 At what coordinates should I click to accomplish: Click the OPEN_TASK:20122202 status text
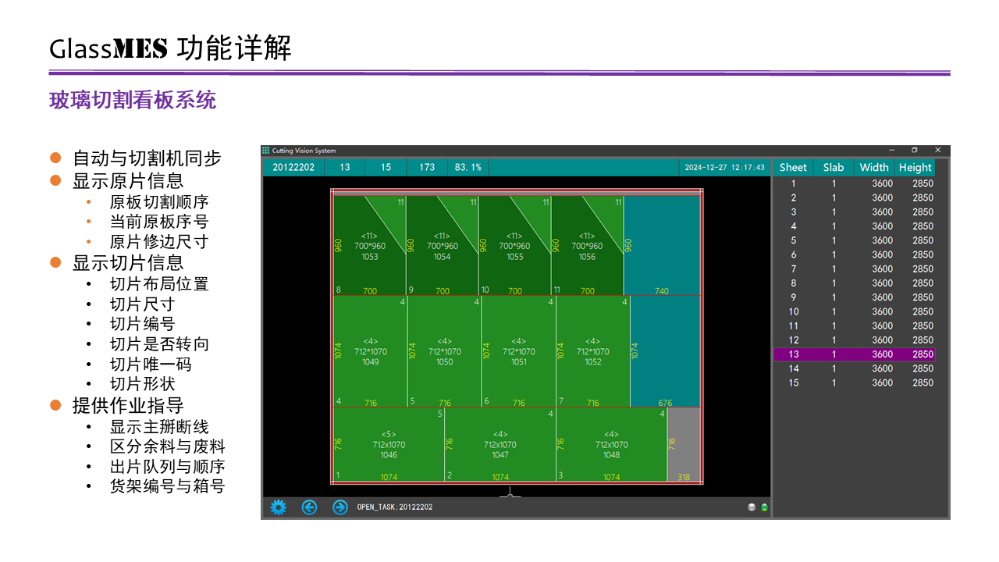(x=395, y=507)
